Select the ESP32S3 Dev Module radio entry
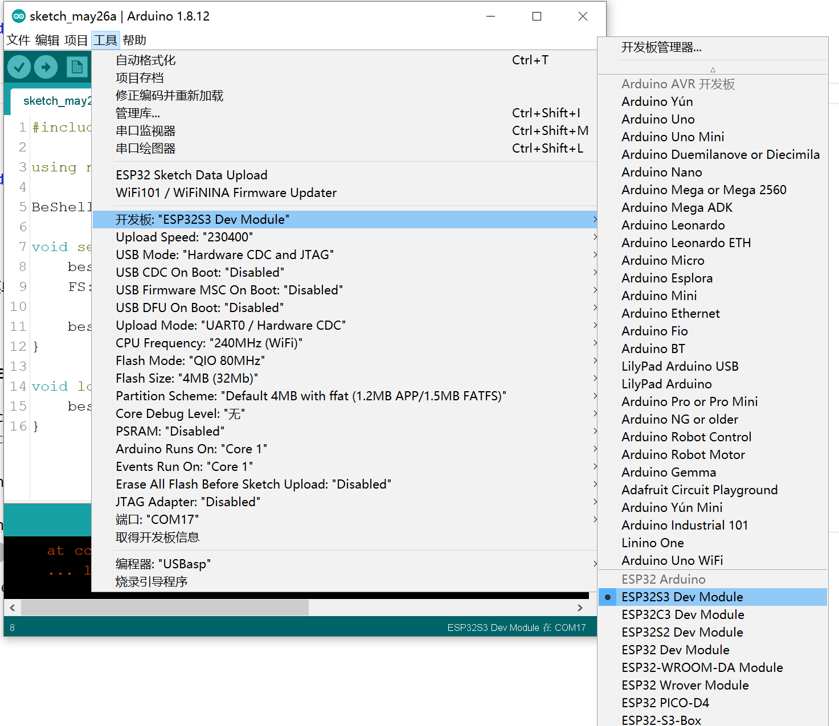 [713, 597]
